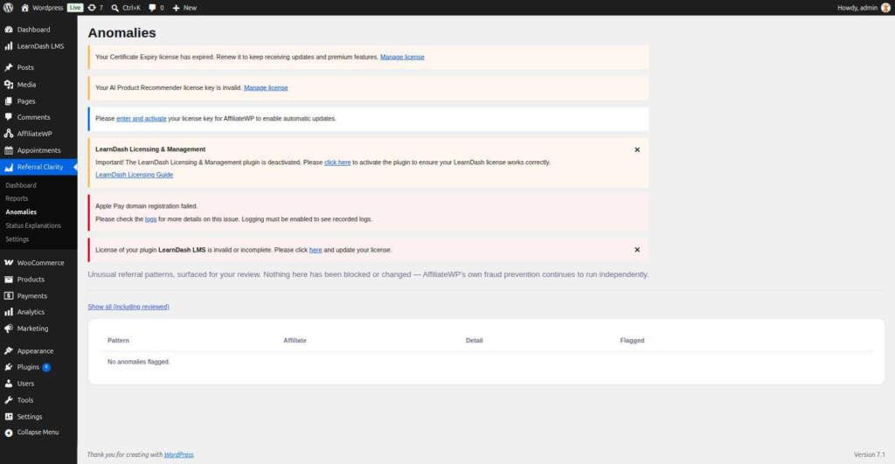Viewport: 895px width, 464px height.
Task: Click Manage license for Certificate Expiry
Action: 402,57
